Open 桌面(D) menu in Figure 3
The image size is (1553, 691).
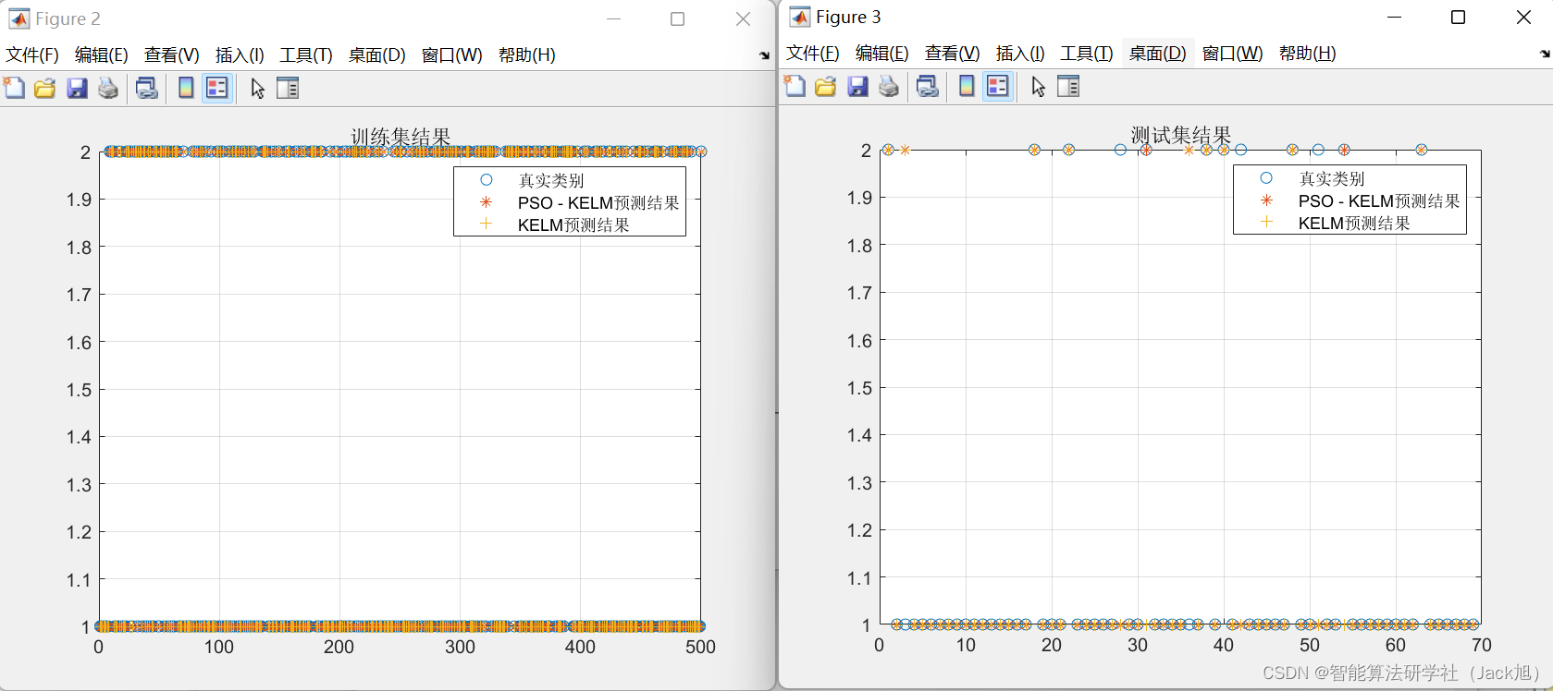pyautogui.click(x=1157, y=53)
